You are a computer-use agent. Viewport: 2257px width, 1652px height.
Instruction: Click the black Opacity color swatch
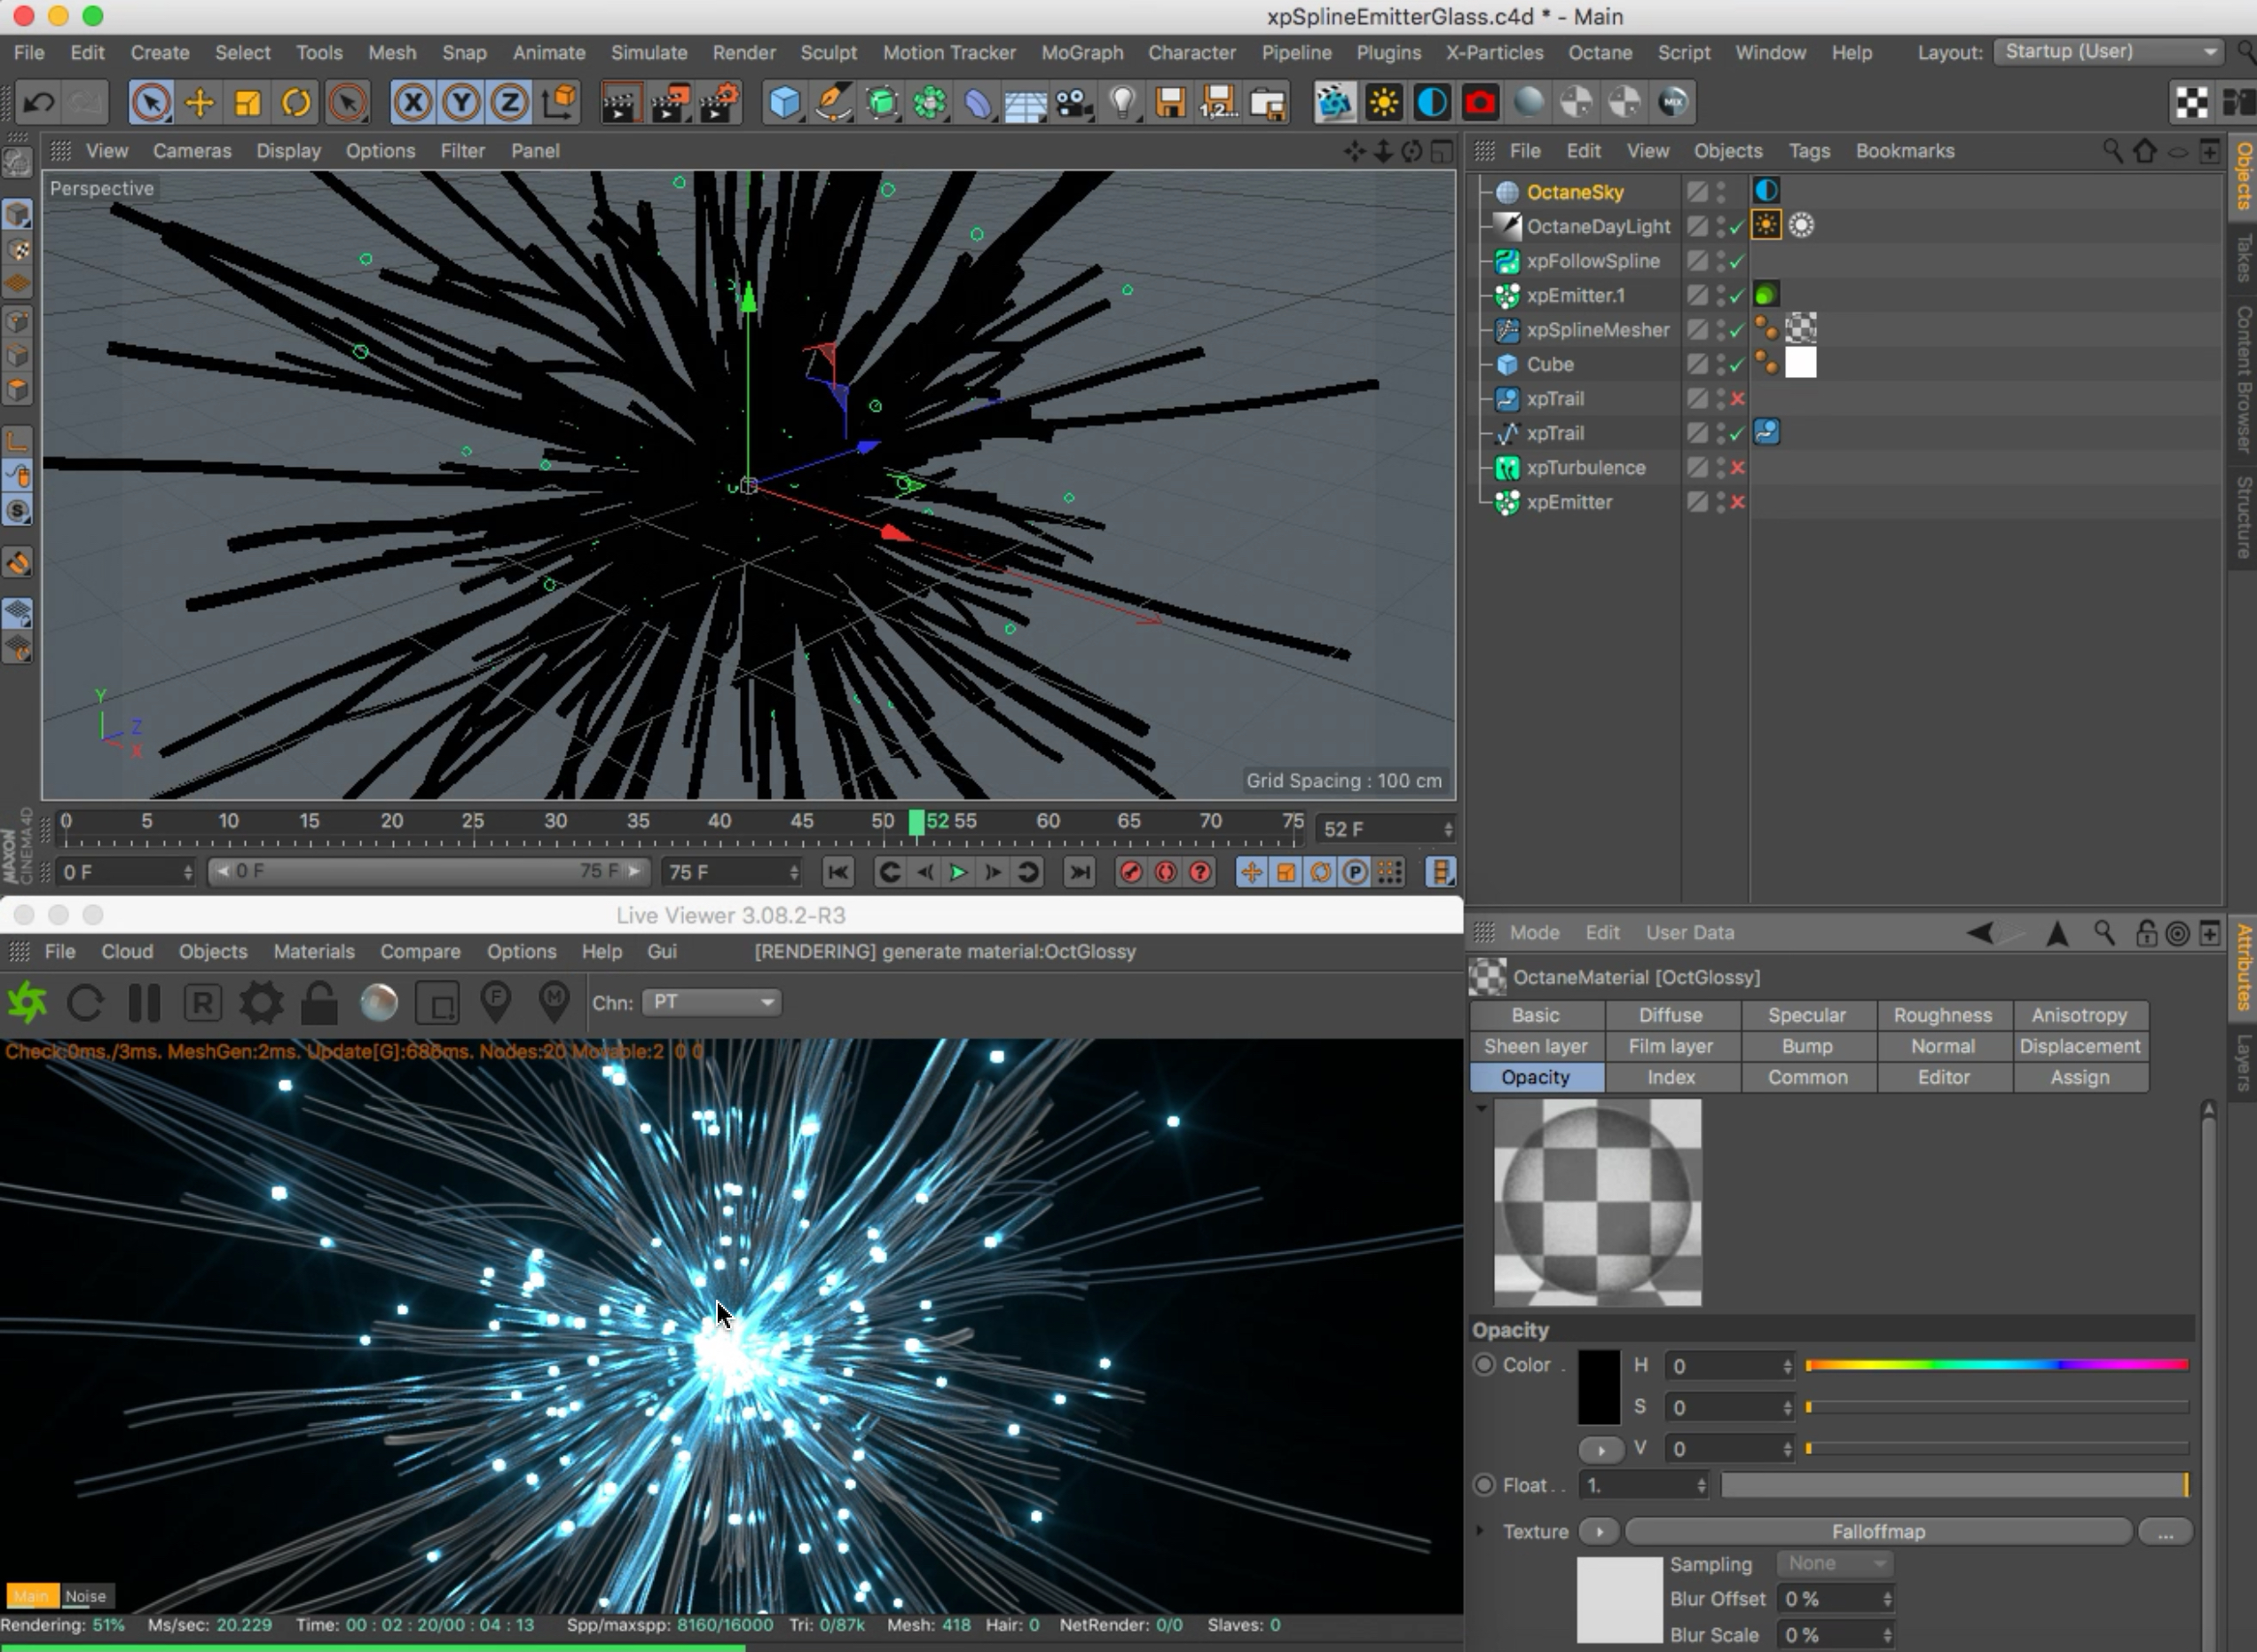click(x=1598, y=1386)
